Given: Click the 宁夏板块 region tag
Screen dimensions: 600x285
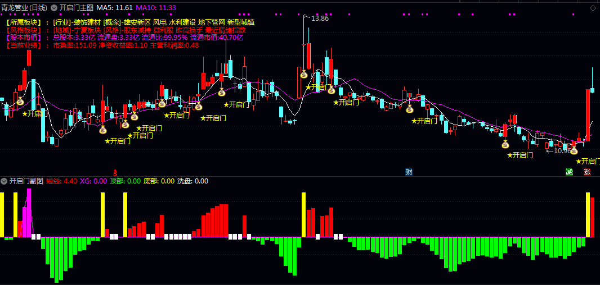Looking at the screenshot, I should 87,30.
